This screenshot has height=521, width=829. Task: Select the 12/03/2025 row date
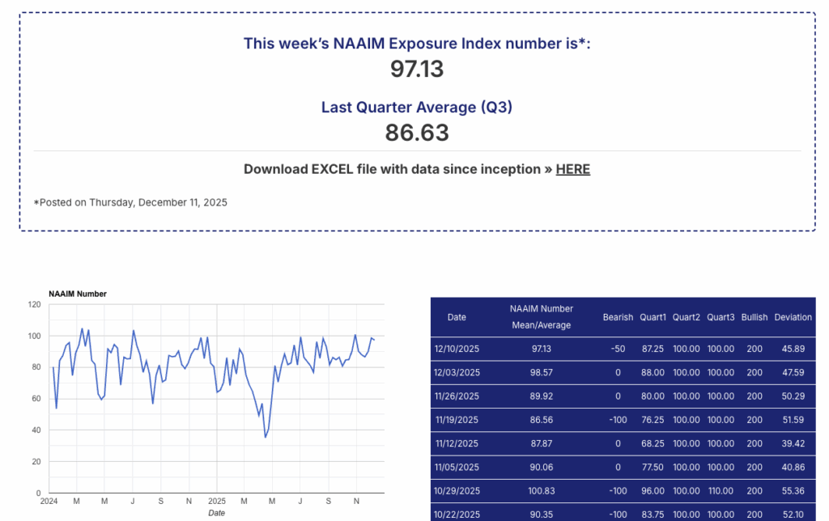pos(457,373)
